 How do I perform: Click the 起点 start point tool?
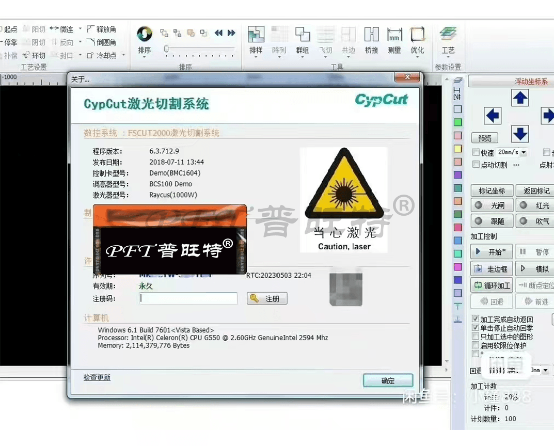pyautogui.click(x=8, y=29)
